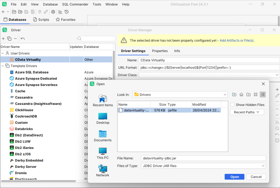Create a new folder in Open dialog
Viewport: 280px width, 188px height.
[x=248, y=95]
